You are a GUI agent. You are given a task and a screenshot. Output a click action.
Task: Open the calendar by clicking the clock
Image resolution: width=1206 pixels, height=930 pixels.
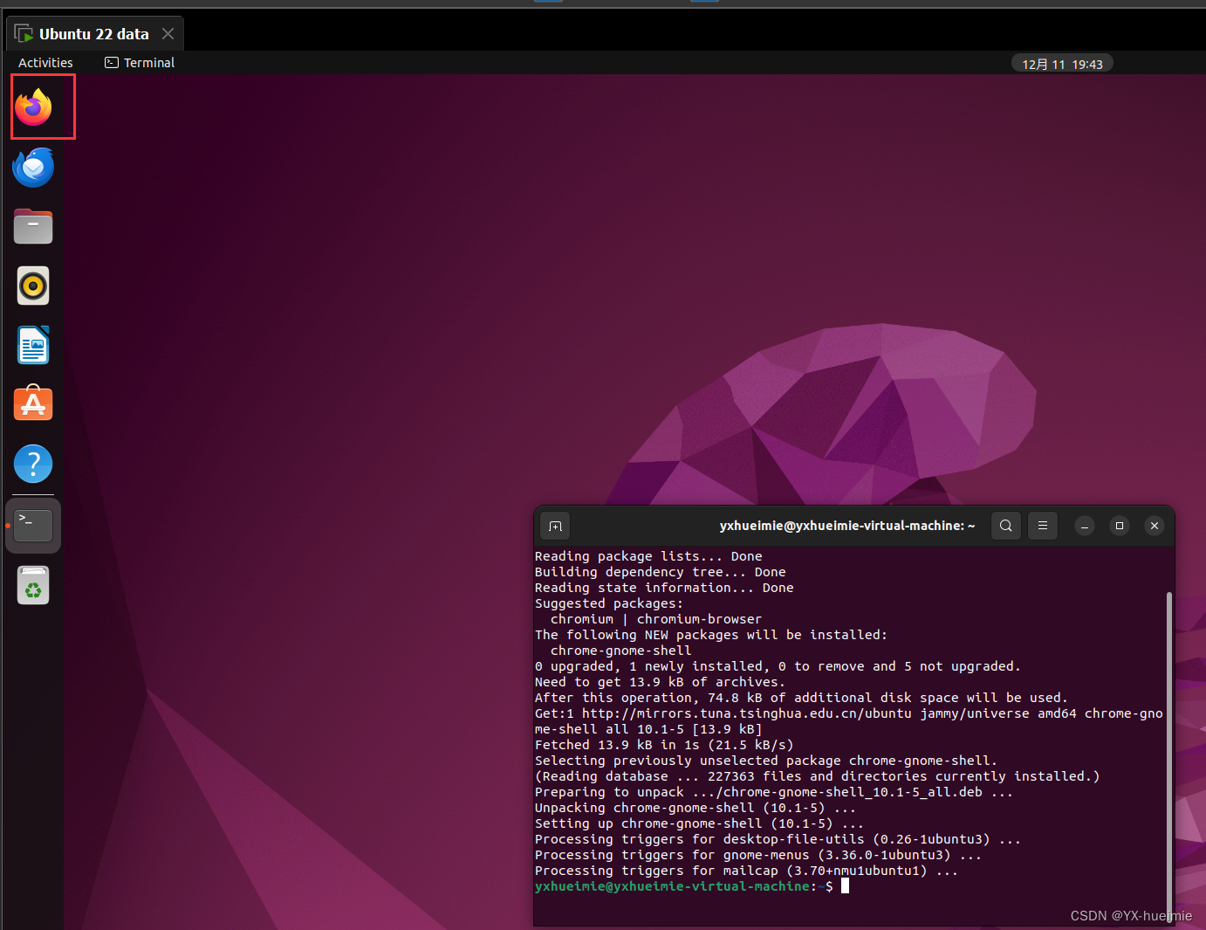[1061, 62]
